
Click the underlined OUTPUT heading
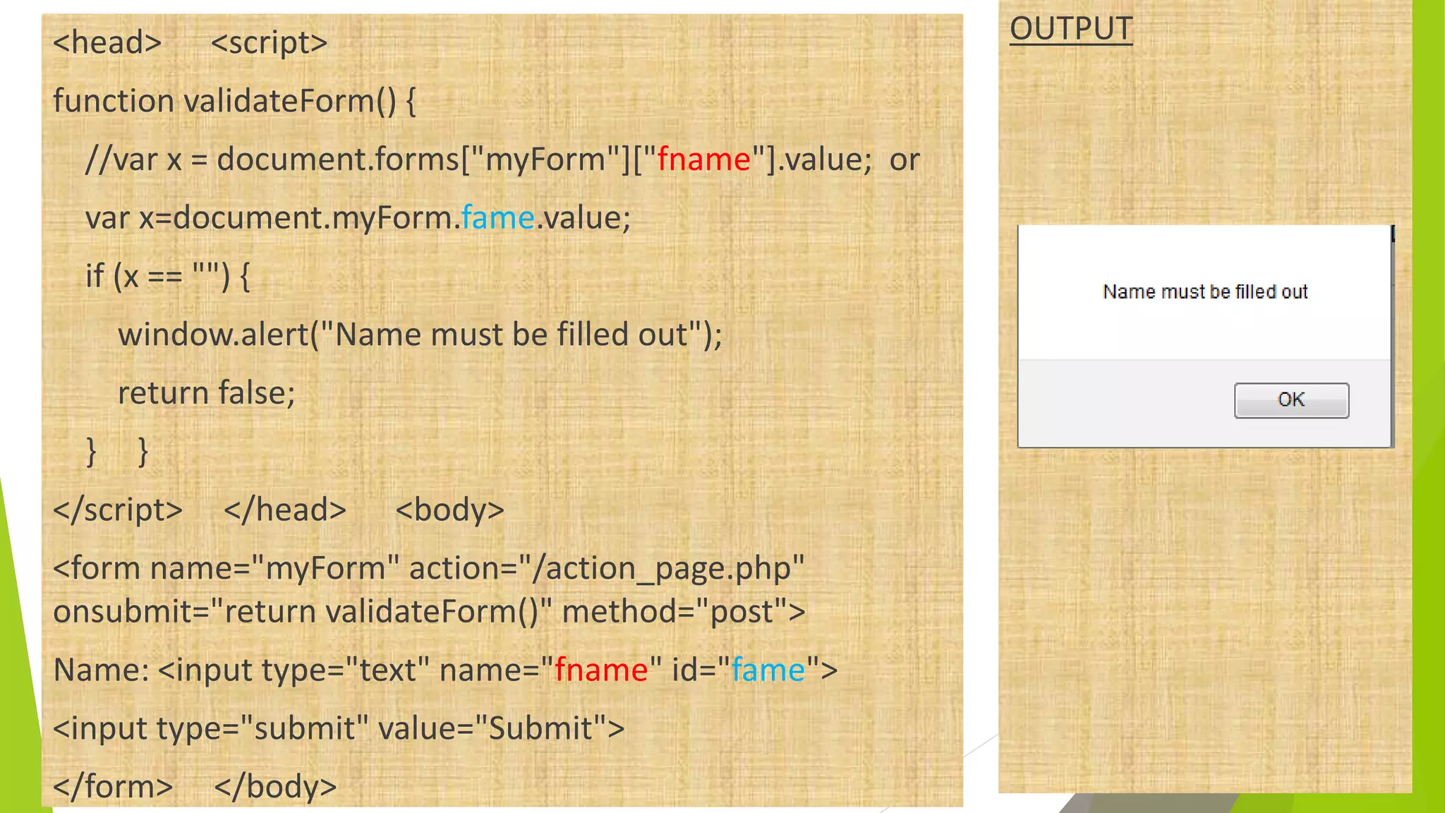tap(1071, 29)
